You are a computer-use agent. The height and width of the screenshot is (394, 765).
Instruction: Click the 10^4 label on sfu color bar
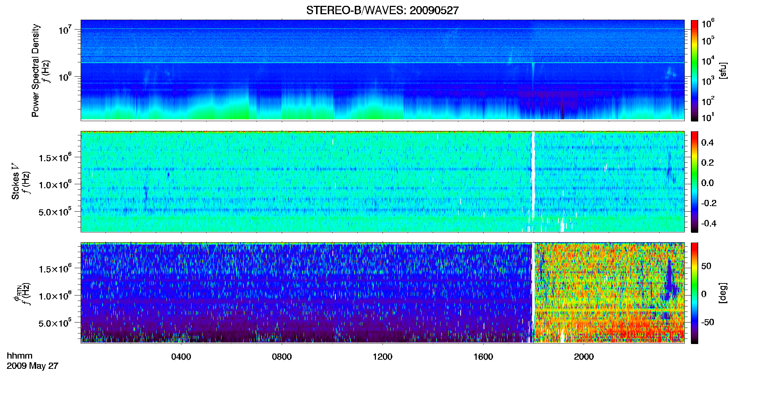(708, 61)
